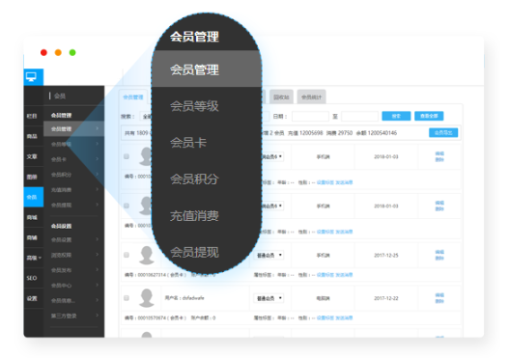
Task: Open the 商品 section in the sidebar
Action: (x=32, y=136)
